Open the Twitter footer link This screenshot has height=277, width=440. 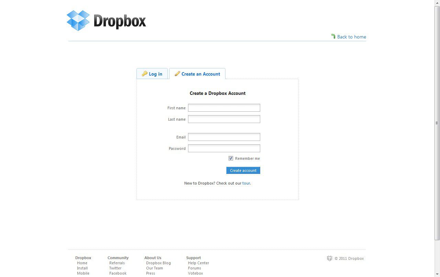click(x=115, y=268)
